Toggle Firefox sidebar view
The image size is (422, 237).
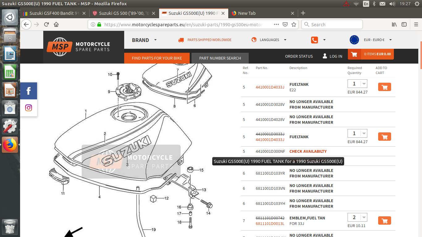pyautogui.click(x=404, y=24)
